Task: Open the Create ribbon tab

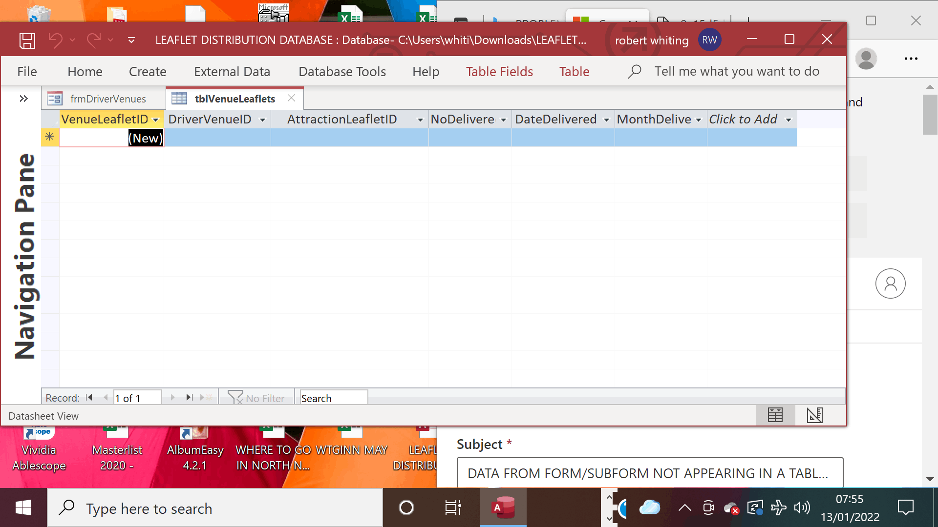Action: click(x=148, y=72)
